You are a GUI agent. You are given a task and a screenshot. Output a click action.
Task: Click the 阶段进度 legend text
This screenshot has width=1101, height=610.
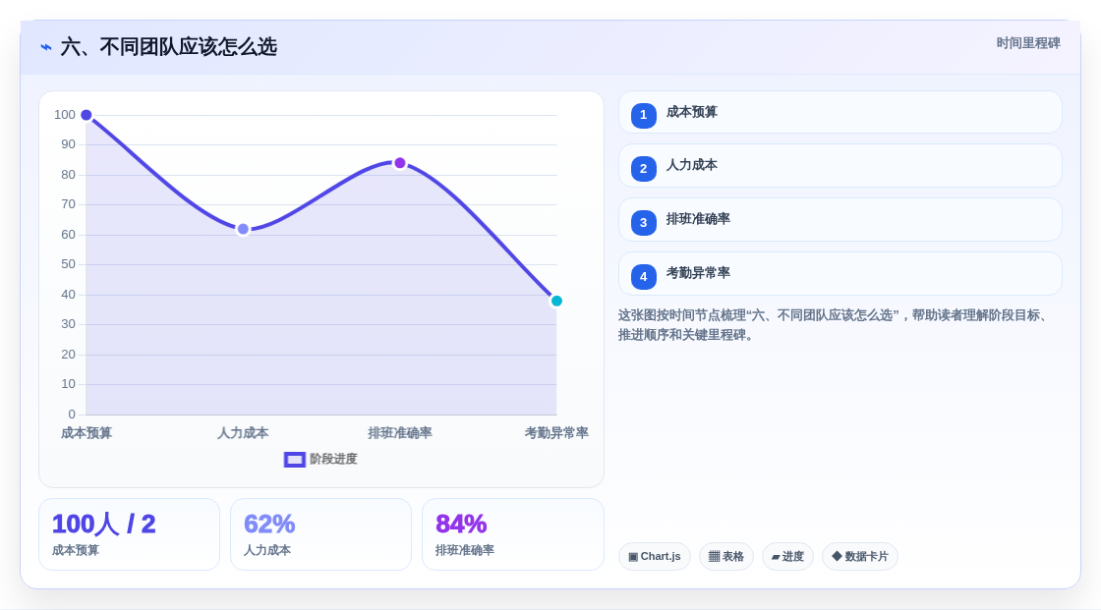click(x=333, y=459)
